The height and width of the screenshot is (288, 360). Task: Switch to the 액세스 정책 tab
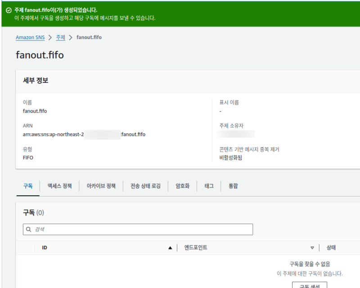click(60, 186)
